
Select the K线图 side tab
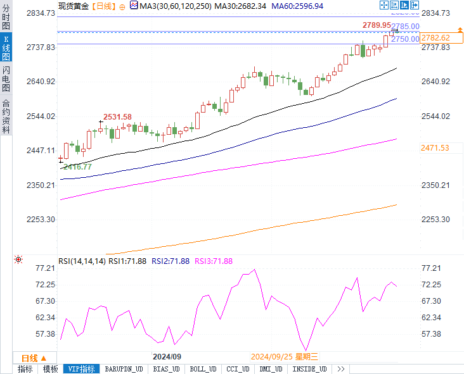pos(6,47)
